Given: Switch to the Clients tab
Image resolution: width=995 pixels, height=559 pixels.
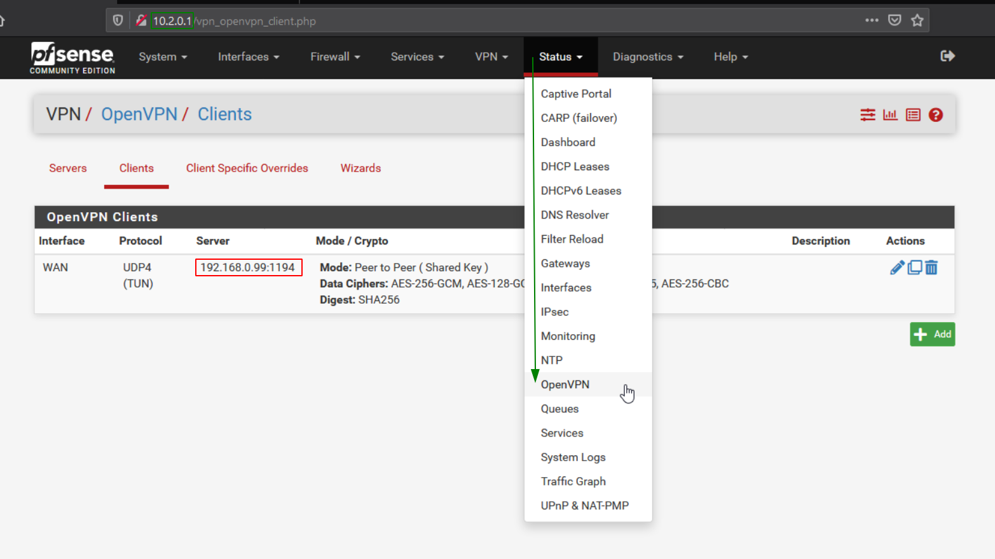Looking at the screenshot, I should coord(137,168).
